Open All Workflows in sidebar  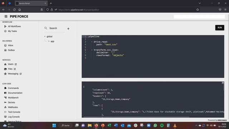tap(14, 26)
